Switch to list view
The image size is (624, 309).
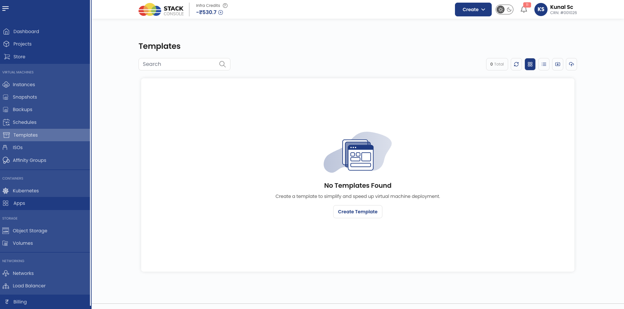pyautogui.click(x=544, y=64)
